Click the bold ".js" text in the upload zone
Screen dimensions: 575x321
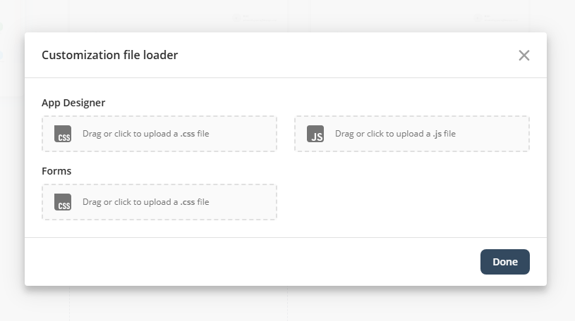[437, 134]
